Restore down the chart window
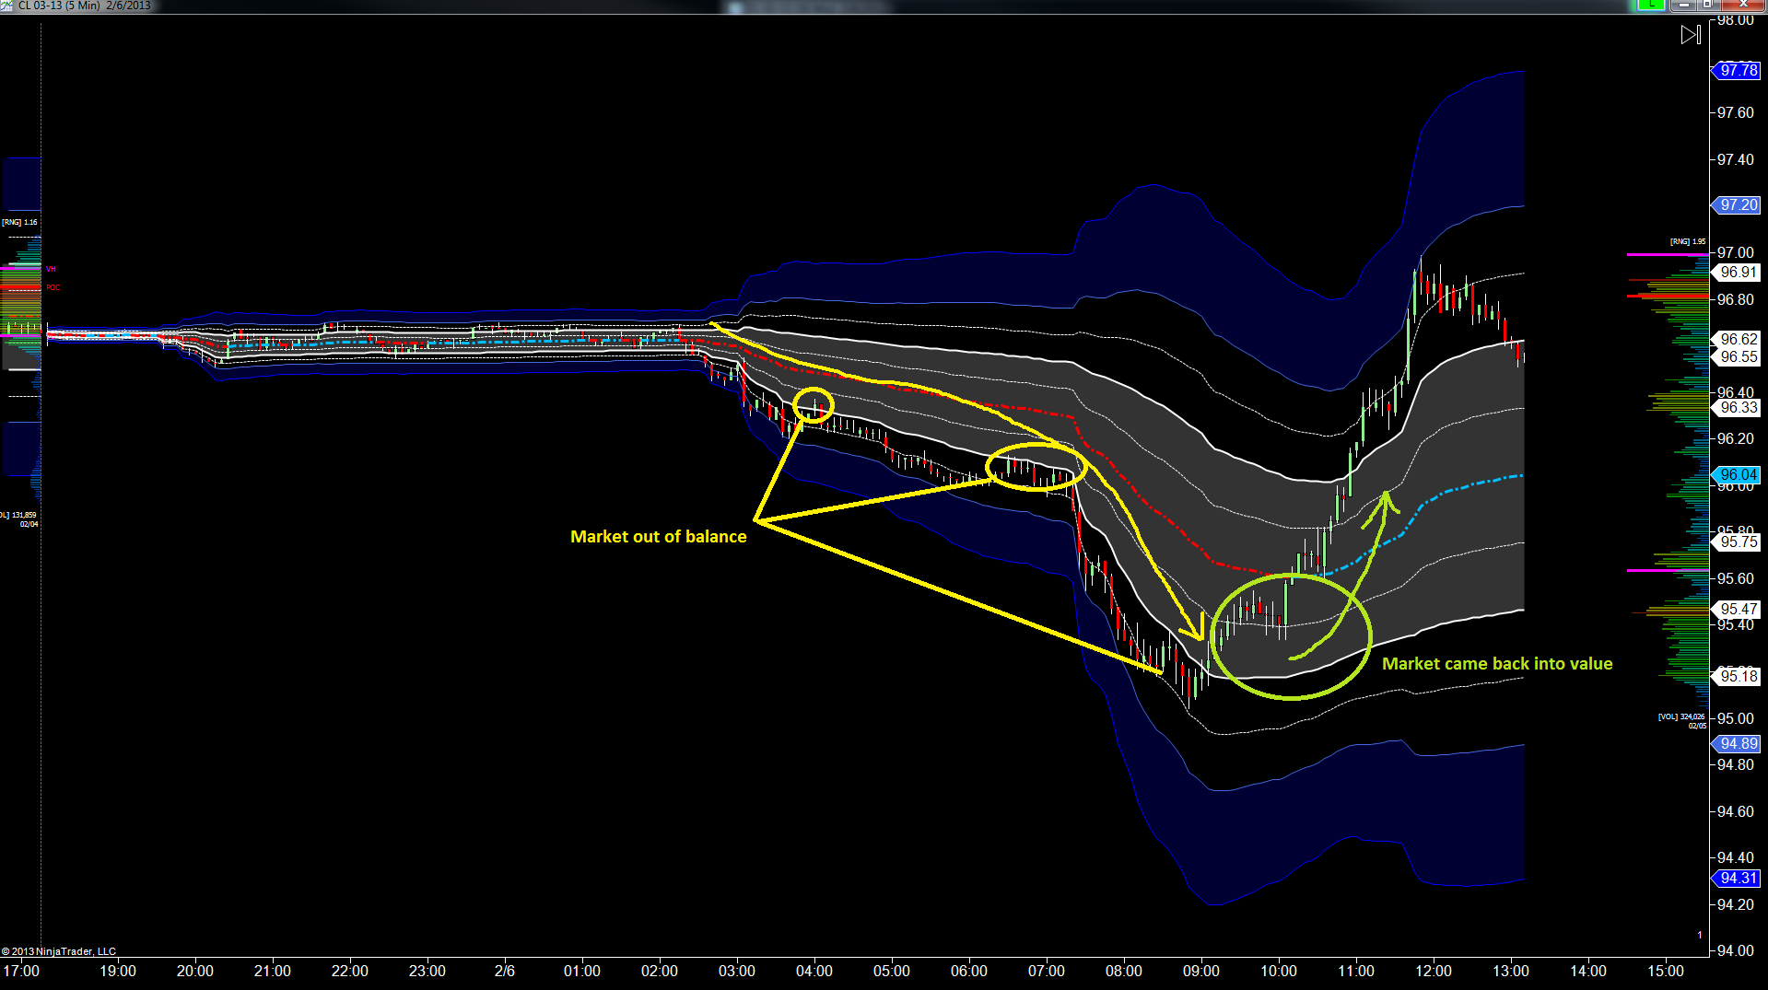 coord(1707,5)
